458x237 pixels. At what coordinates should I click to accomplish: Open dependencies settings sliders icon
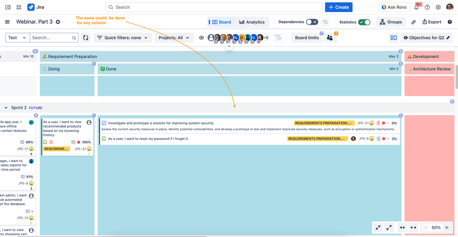326,22
